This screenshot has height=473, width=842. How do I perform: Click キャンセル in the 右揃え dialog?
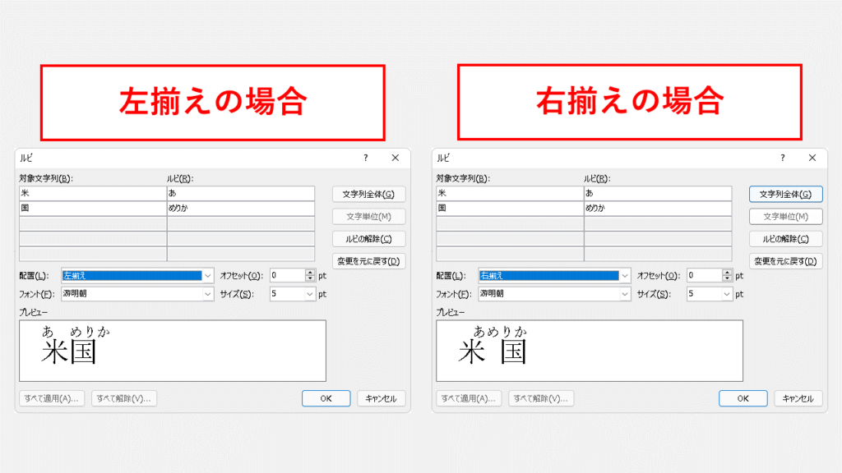798,398
